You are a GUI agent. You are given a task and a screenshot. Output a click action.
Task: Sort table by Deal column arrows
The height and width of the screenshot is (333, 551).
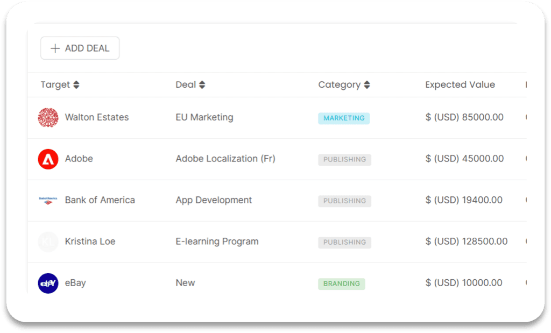click(x=202, y=85)
